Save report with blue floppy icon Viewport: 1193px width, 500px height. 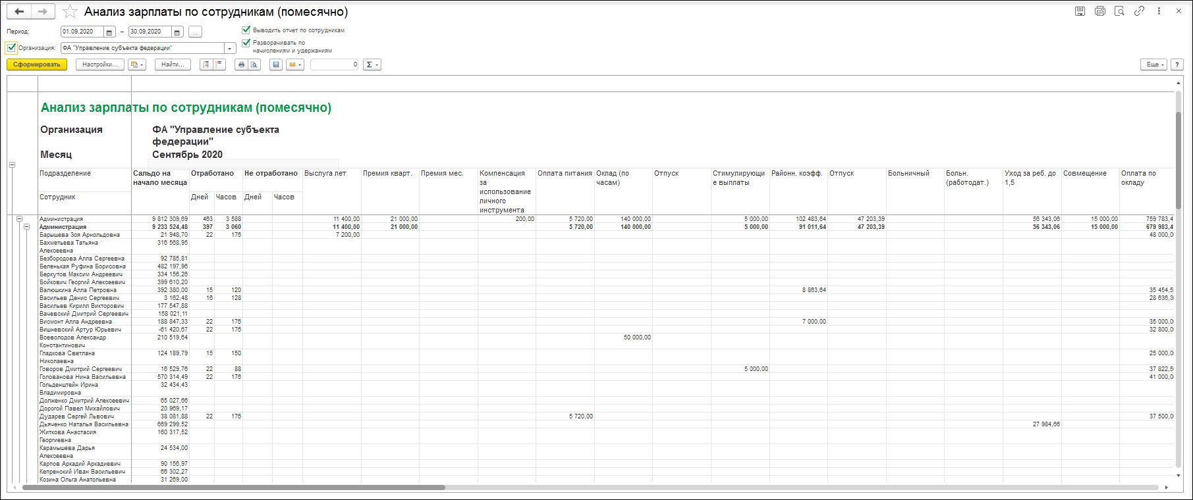point(276,64)
